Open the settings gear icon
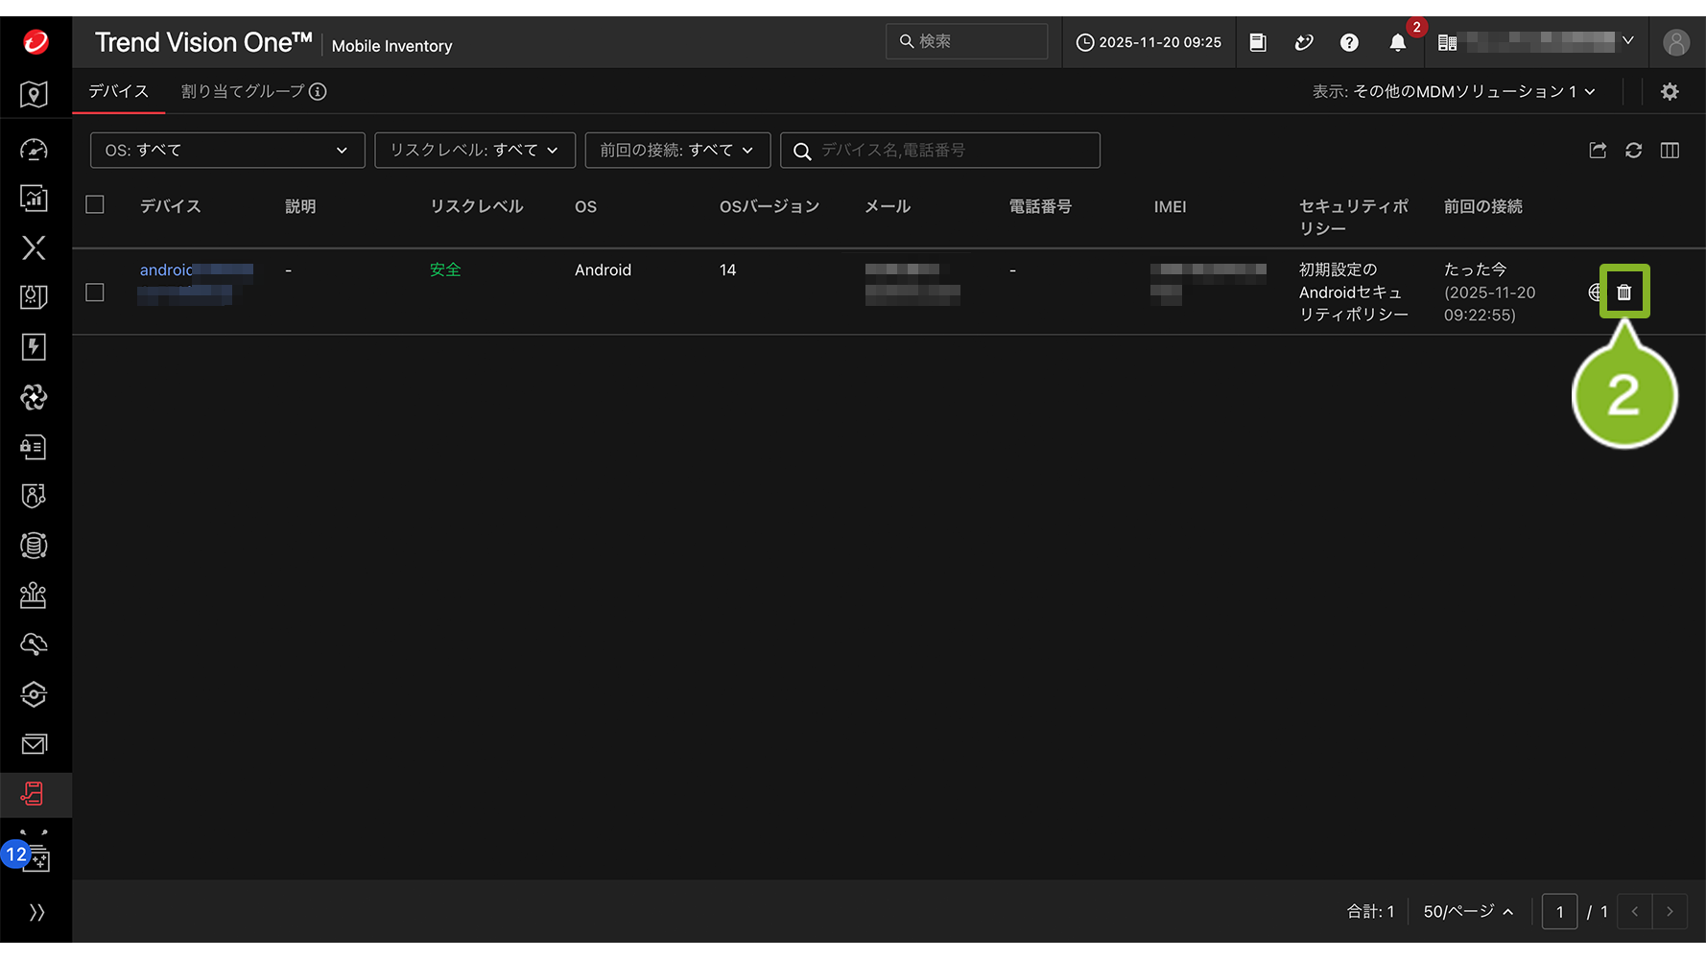The width and height of the screenshot is (1706, 959). tap(1670, 92)
